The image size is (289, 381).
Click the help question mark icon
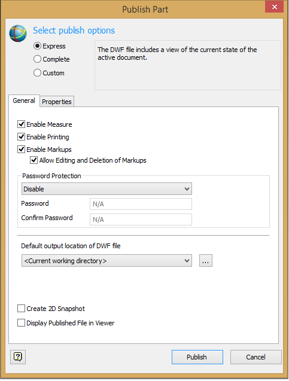(18, 356)
